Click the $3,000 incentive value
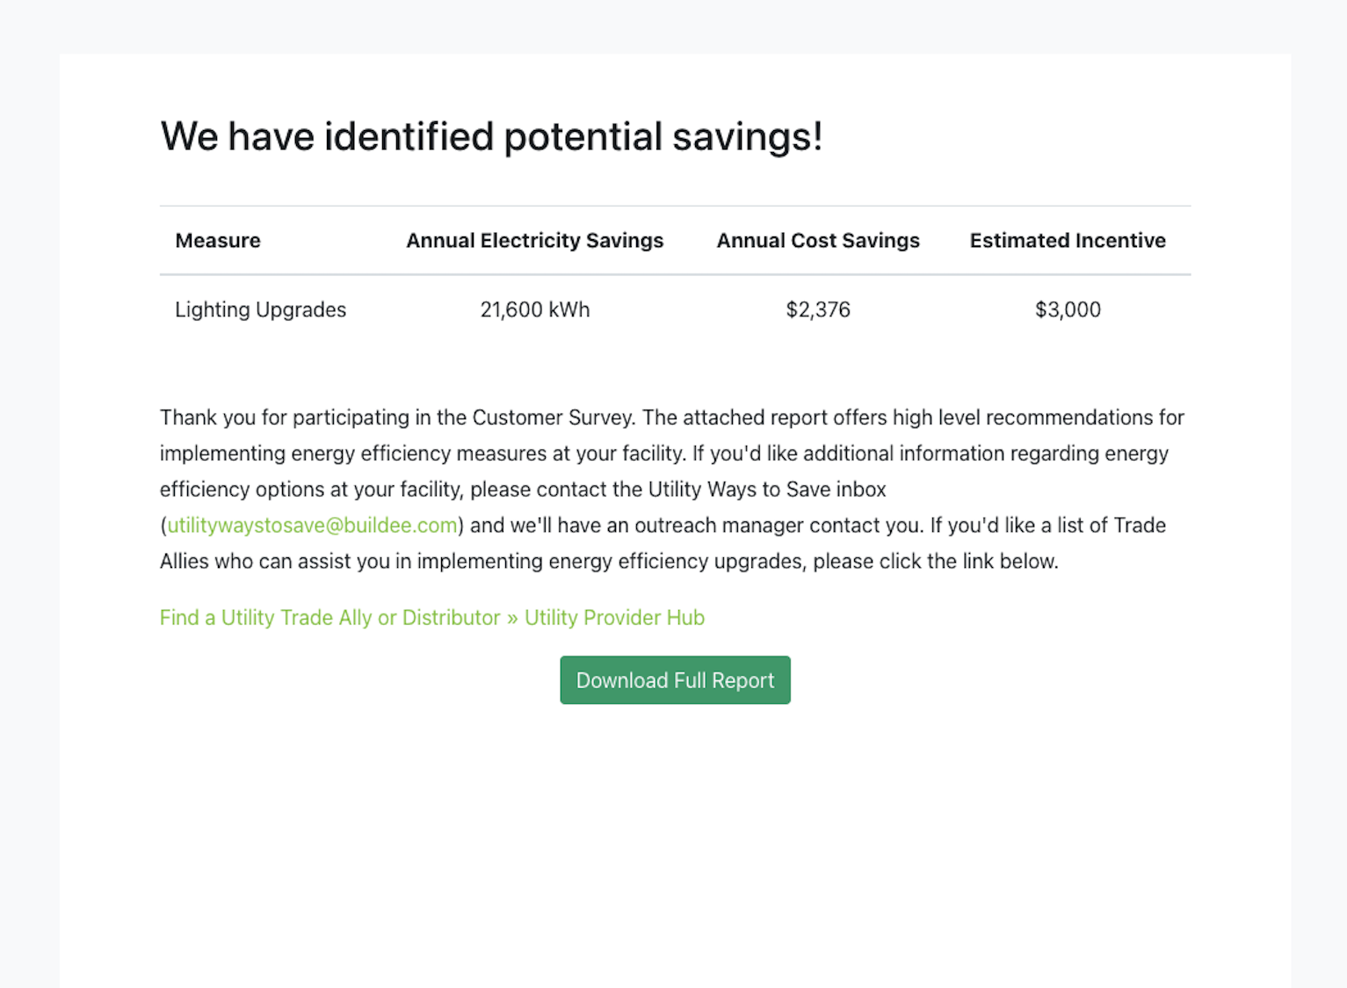Viewport: 1347px width, 988px height. [x=1068, y=309]
